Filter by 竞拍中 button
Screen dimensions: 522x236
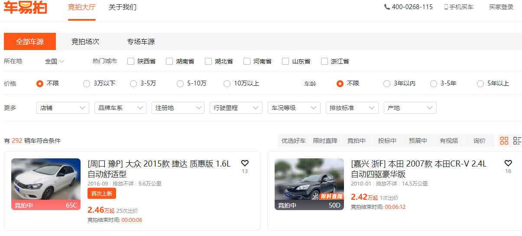point(357,141)
